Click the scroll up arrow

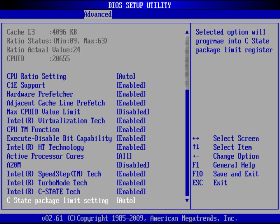(187, 32)
